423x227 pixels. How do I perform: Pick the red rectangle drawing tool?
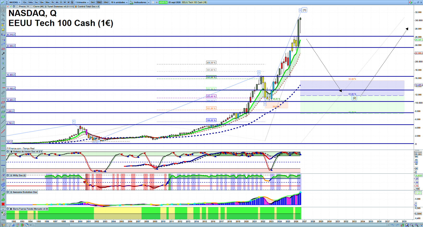[x=3, y=49]
